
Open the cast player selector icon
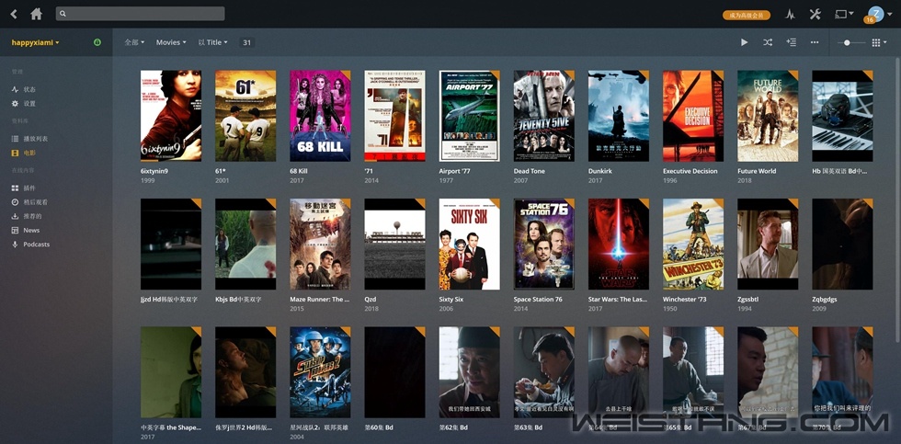(x=844, y=14)
